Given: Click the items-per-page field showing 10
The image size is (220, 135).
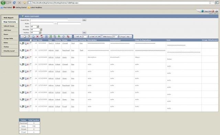Looking at the screenshot, I should [x=115, y=37].
